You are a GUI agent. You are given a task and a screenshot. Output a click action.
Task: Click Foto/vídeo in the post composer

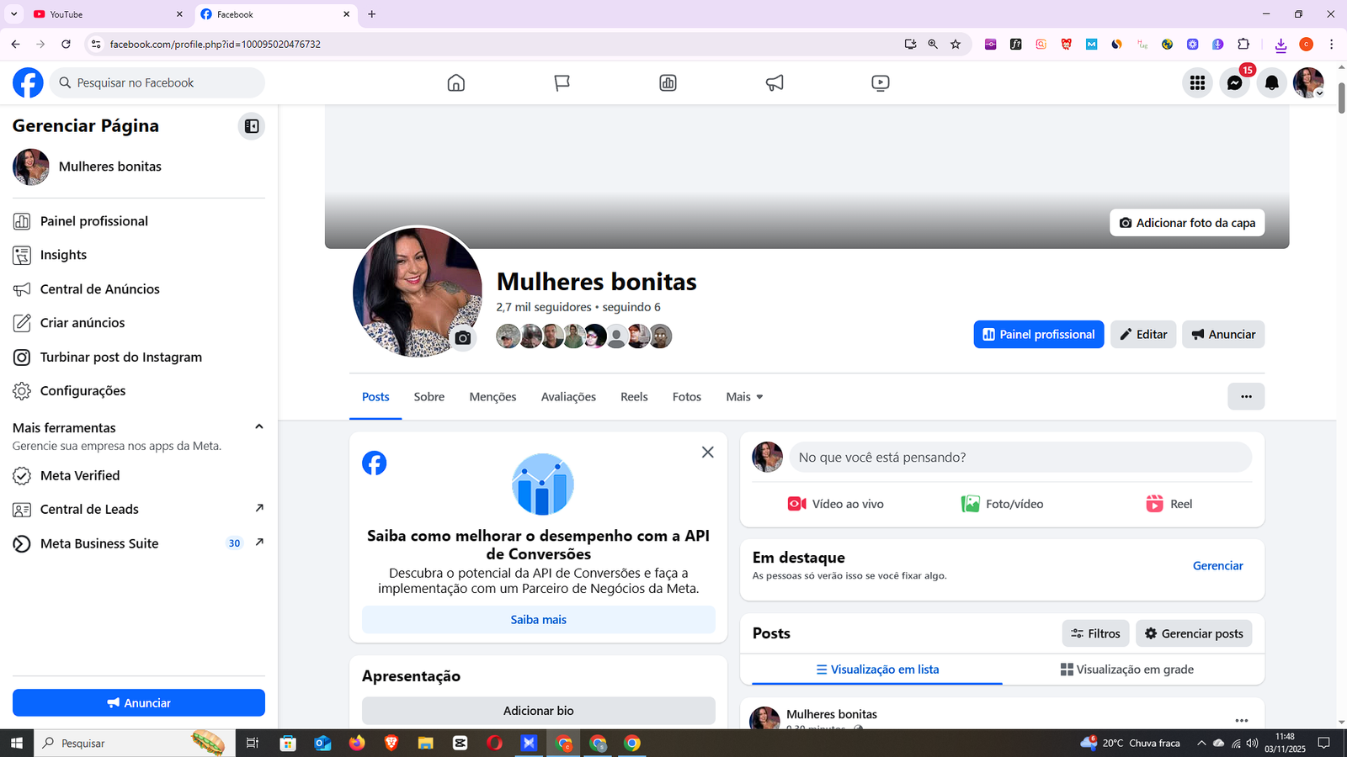coord(1002,504)
